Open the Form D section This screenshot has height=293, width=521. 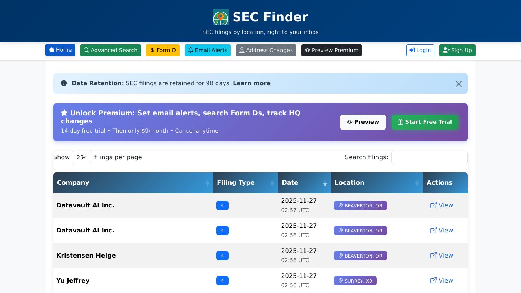coord(163,51)
